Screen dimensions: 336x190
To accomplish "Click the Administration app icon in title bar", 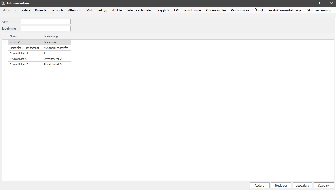I will pos(3,3).
